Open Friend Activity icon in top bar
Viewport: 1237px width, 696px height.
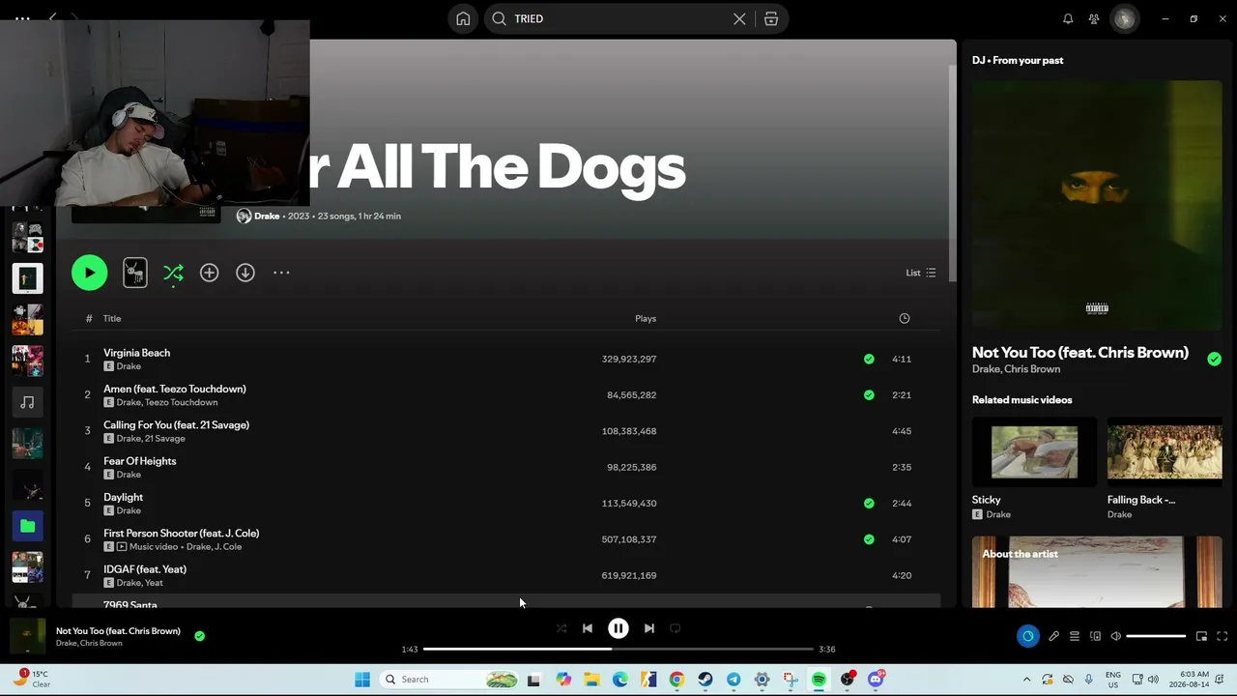1094,18
